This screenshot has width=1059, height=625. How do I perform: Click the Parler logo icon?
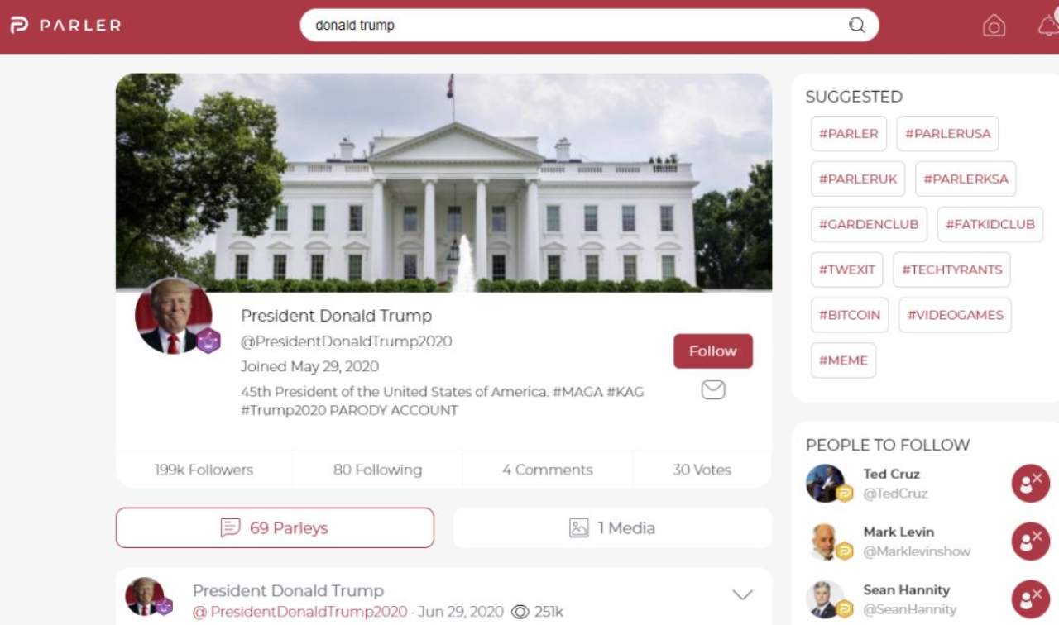click(19, 26)
